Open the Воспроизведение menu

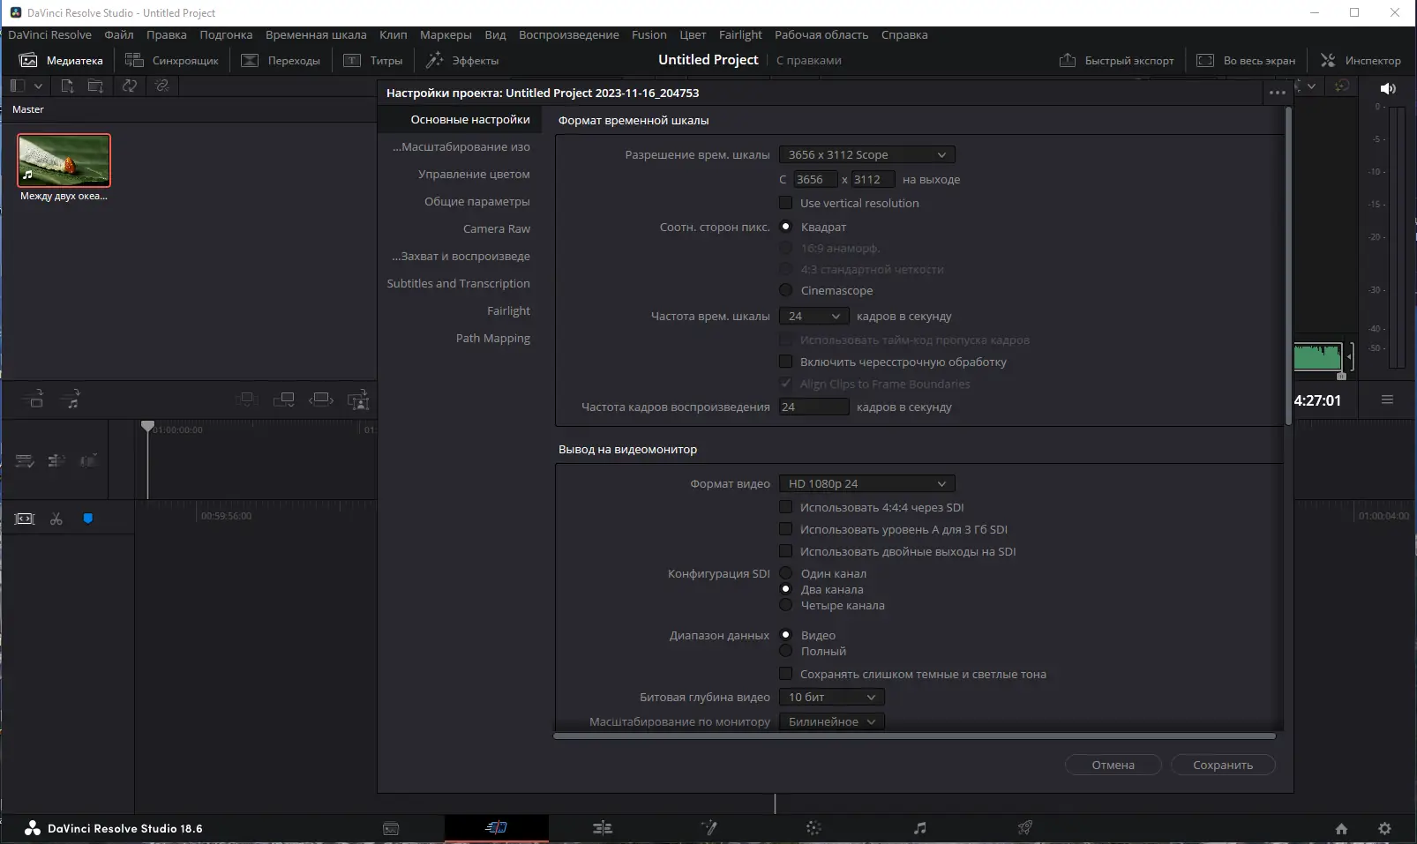tap(569, 34)
